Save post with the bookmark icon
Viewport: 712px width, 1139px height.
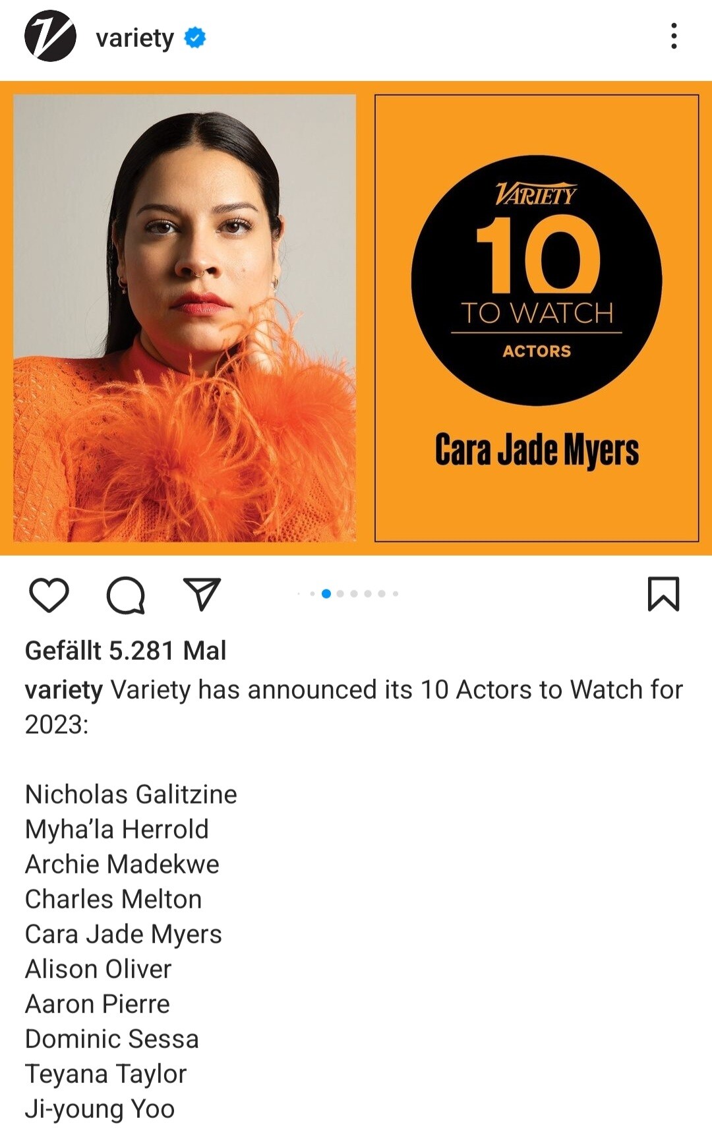pyautogui.click(x=663, y=594)
